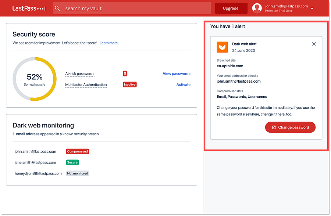Click Premium Trial User label

point(279,11)
